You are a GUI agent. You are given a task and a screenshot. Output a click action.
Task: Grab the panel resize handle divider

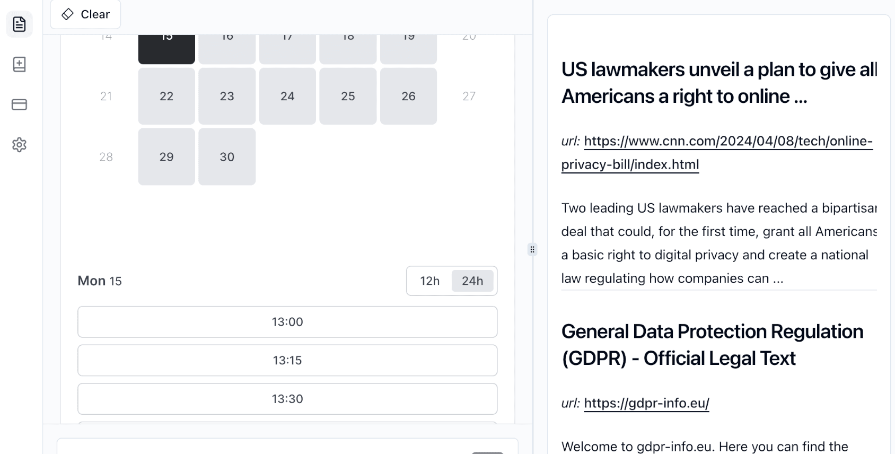(532, 249)
